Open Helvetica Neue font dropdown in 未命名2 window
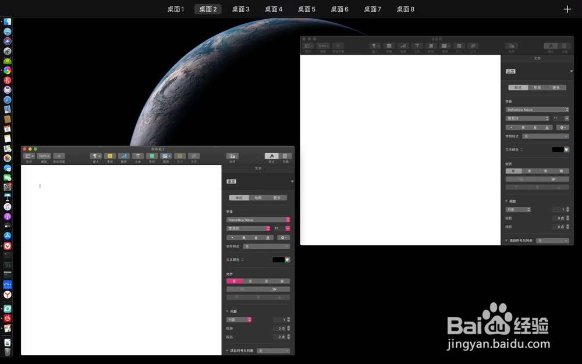The width and height of the screenshot is (582, 364). tap(258, 220)
